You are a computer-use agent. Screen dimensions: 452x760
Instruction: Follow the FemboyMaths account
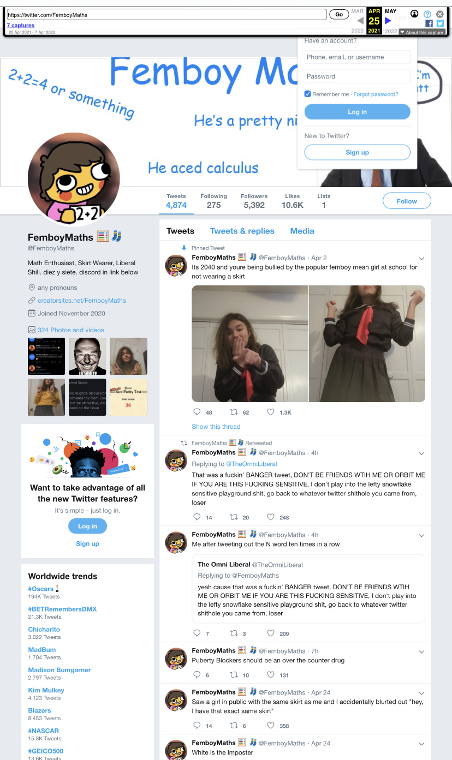pyautogui.click(x=407, y=201)
